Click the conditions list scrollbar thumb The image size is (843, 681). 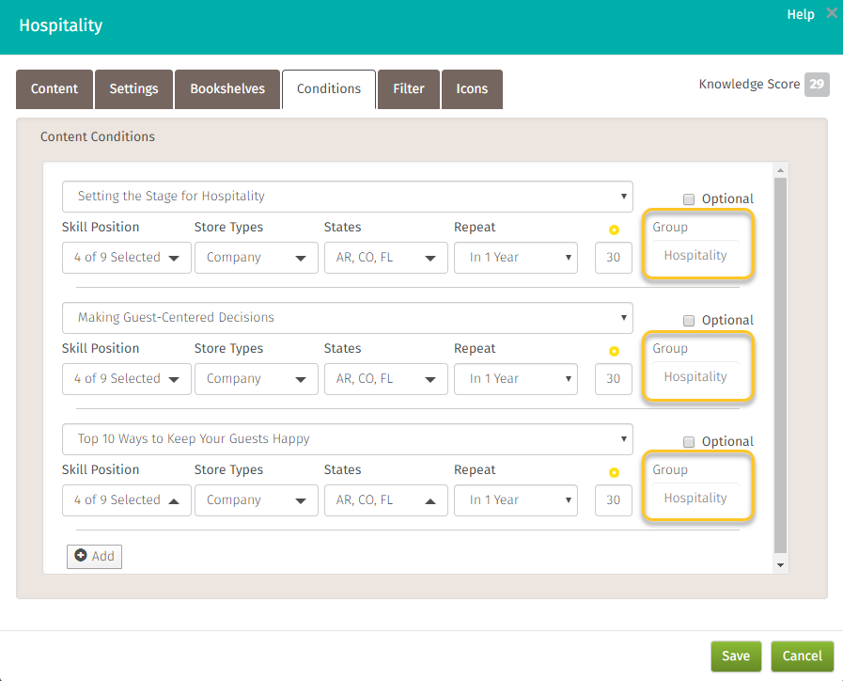[781, 366]
